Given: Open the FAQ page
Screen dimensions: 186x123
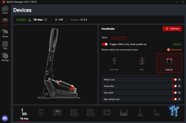Looking at the screenshot, I should click(5, 45).
